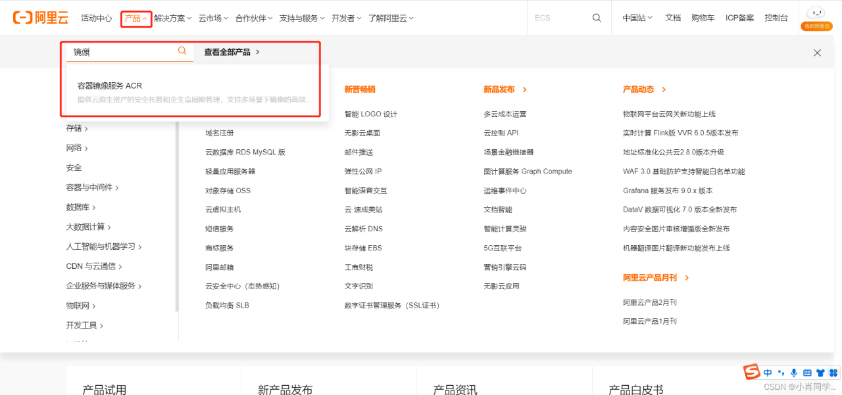Click the magnifier icon in the 镜像 search box
Viewport: 842px width, 395px height.
pos(182,51)
